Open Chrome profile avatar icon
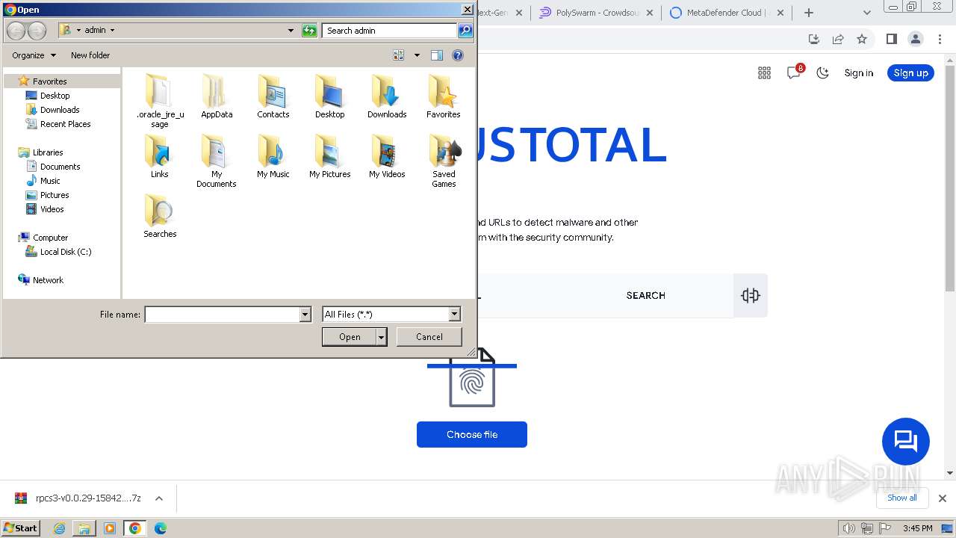Screen dimensions: 956x538 coord(916,39)
